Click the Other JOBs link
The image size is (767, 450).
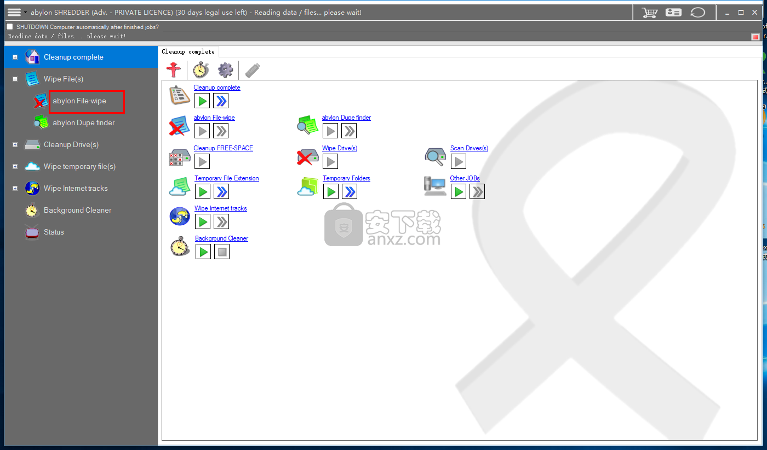pyautogui.click(x=465, y=178)
